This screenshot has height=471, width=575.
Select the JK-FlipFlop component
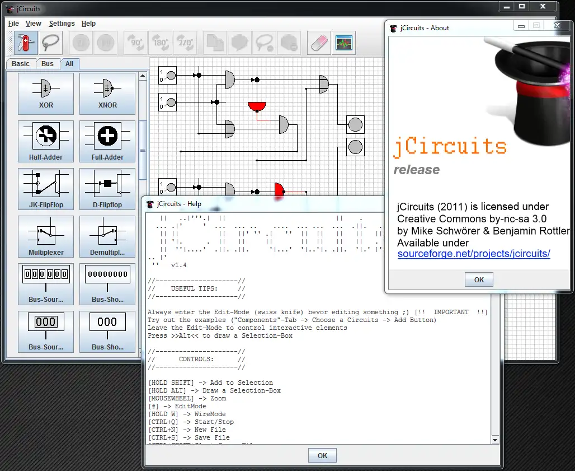coord(46,189)
